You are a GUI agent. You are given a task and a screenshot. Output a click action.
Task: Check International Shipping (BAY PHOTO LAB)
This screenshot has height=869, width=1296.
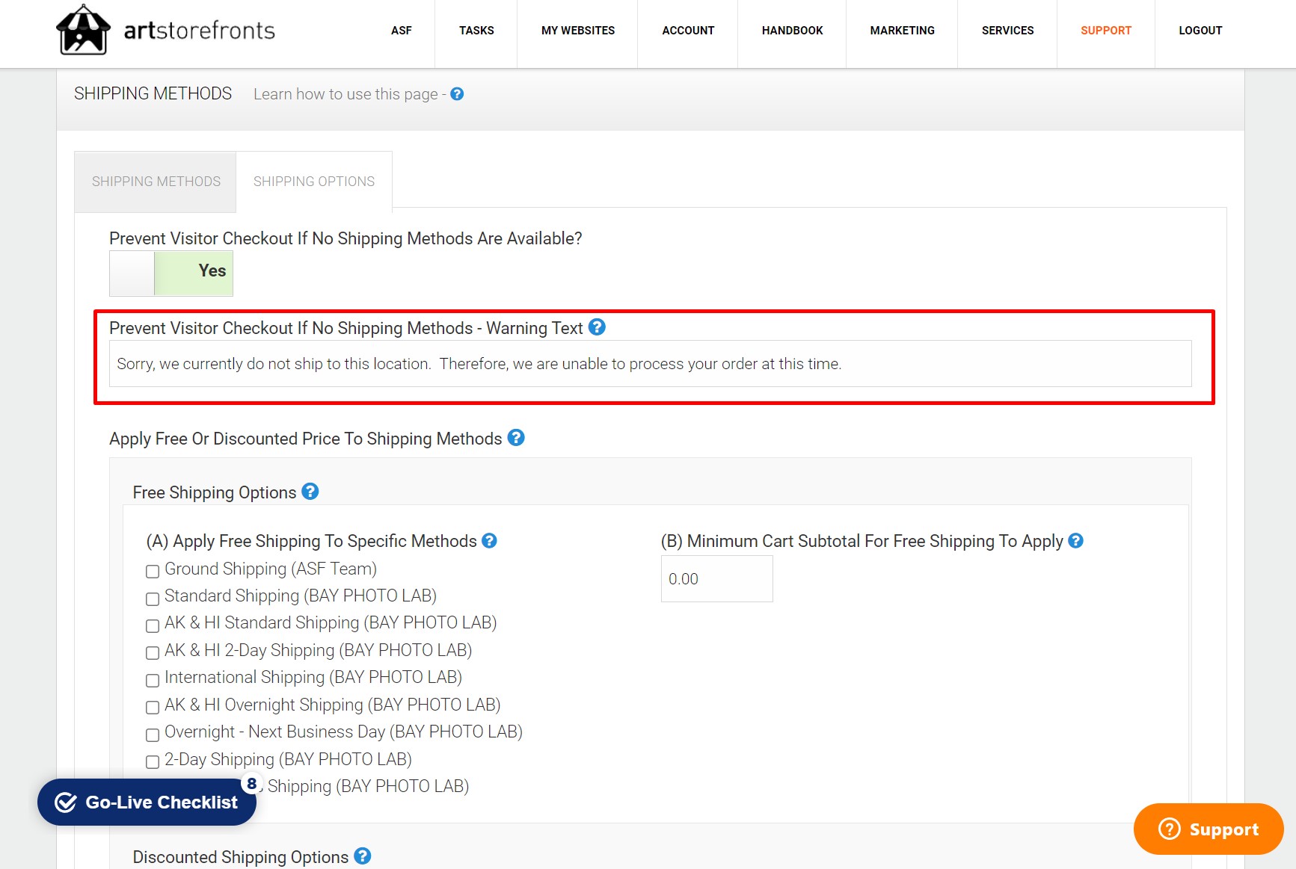click(x=153, y=680)
